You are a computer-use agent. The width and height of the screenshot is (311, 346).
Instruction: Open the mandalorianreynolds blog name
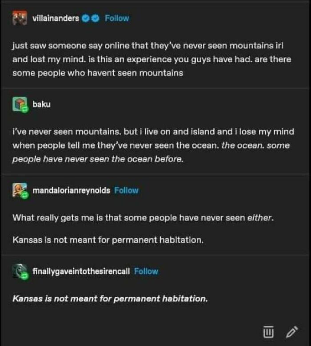pyautogui.click(x=71, y=190)
